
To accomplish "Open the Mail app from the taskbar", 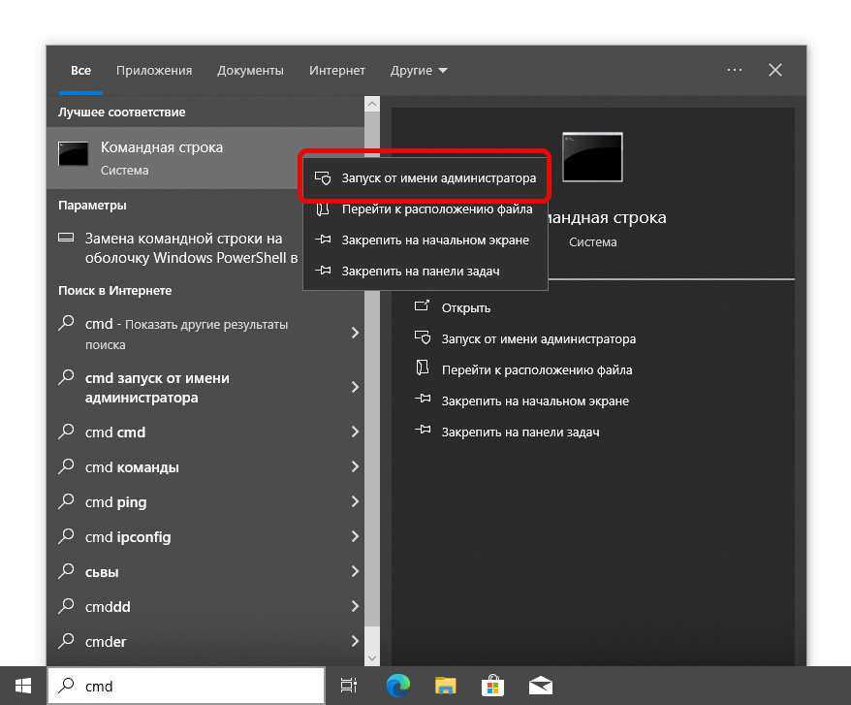I will pos(540,686).
